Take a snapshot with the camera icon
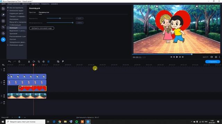Viewport: 222px width, 124px height. coord(216,57)
